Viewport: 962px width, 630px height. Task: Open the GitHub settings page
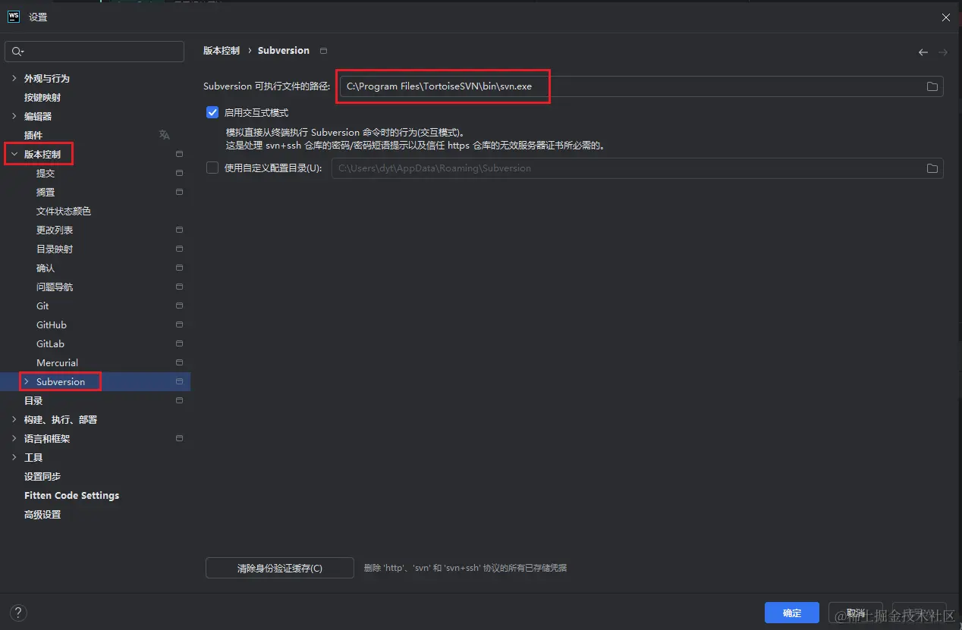(x=52, y=324)
